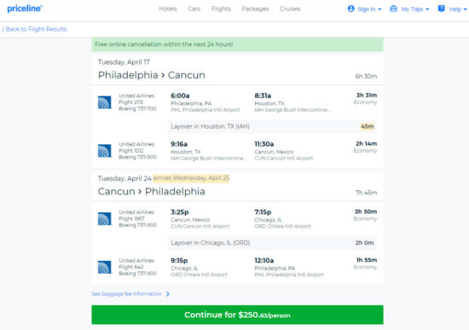Image resolution: width=469 pixels, height=330 pixels.
Task: Click United Airlines logo for Flight 640
Action: tap(105, 267)
